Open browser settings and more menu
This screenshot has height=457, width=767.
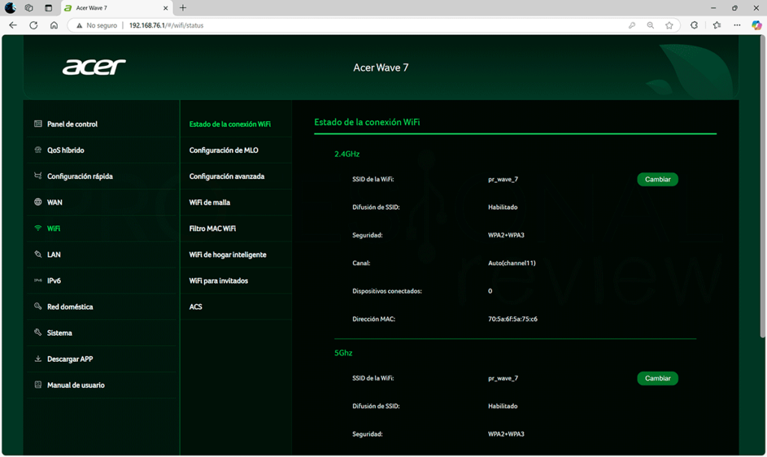(x=737, y=25)
